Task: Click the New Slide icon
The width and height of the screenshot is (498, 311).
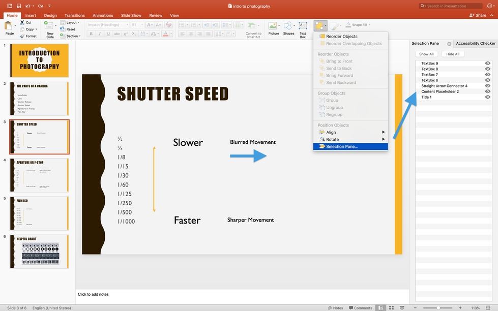Action: [x=50, y=26]
